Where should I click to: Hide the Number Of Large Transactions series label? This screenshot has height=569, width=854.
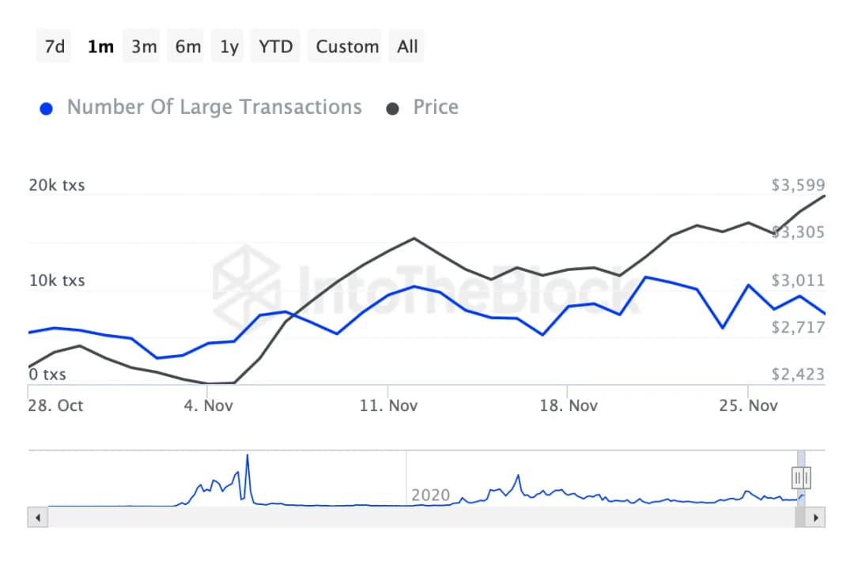tap(214, 107)
